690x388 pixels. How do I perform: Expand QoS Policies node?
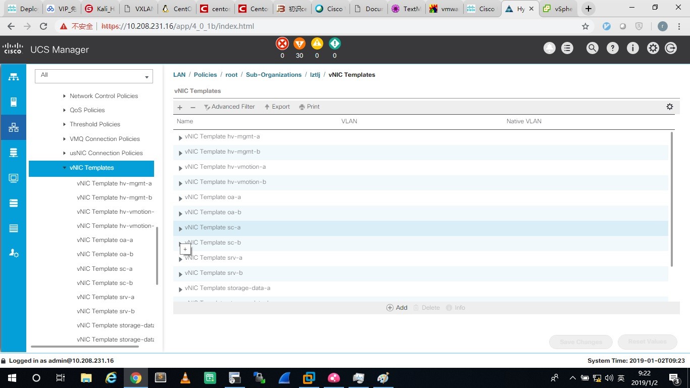pos(64,110)
